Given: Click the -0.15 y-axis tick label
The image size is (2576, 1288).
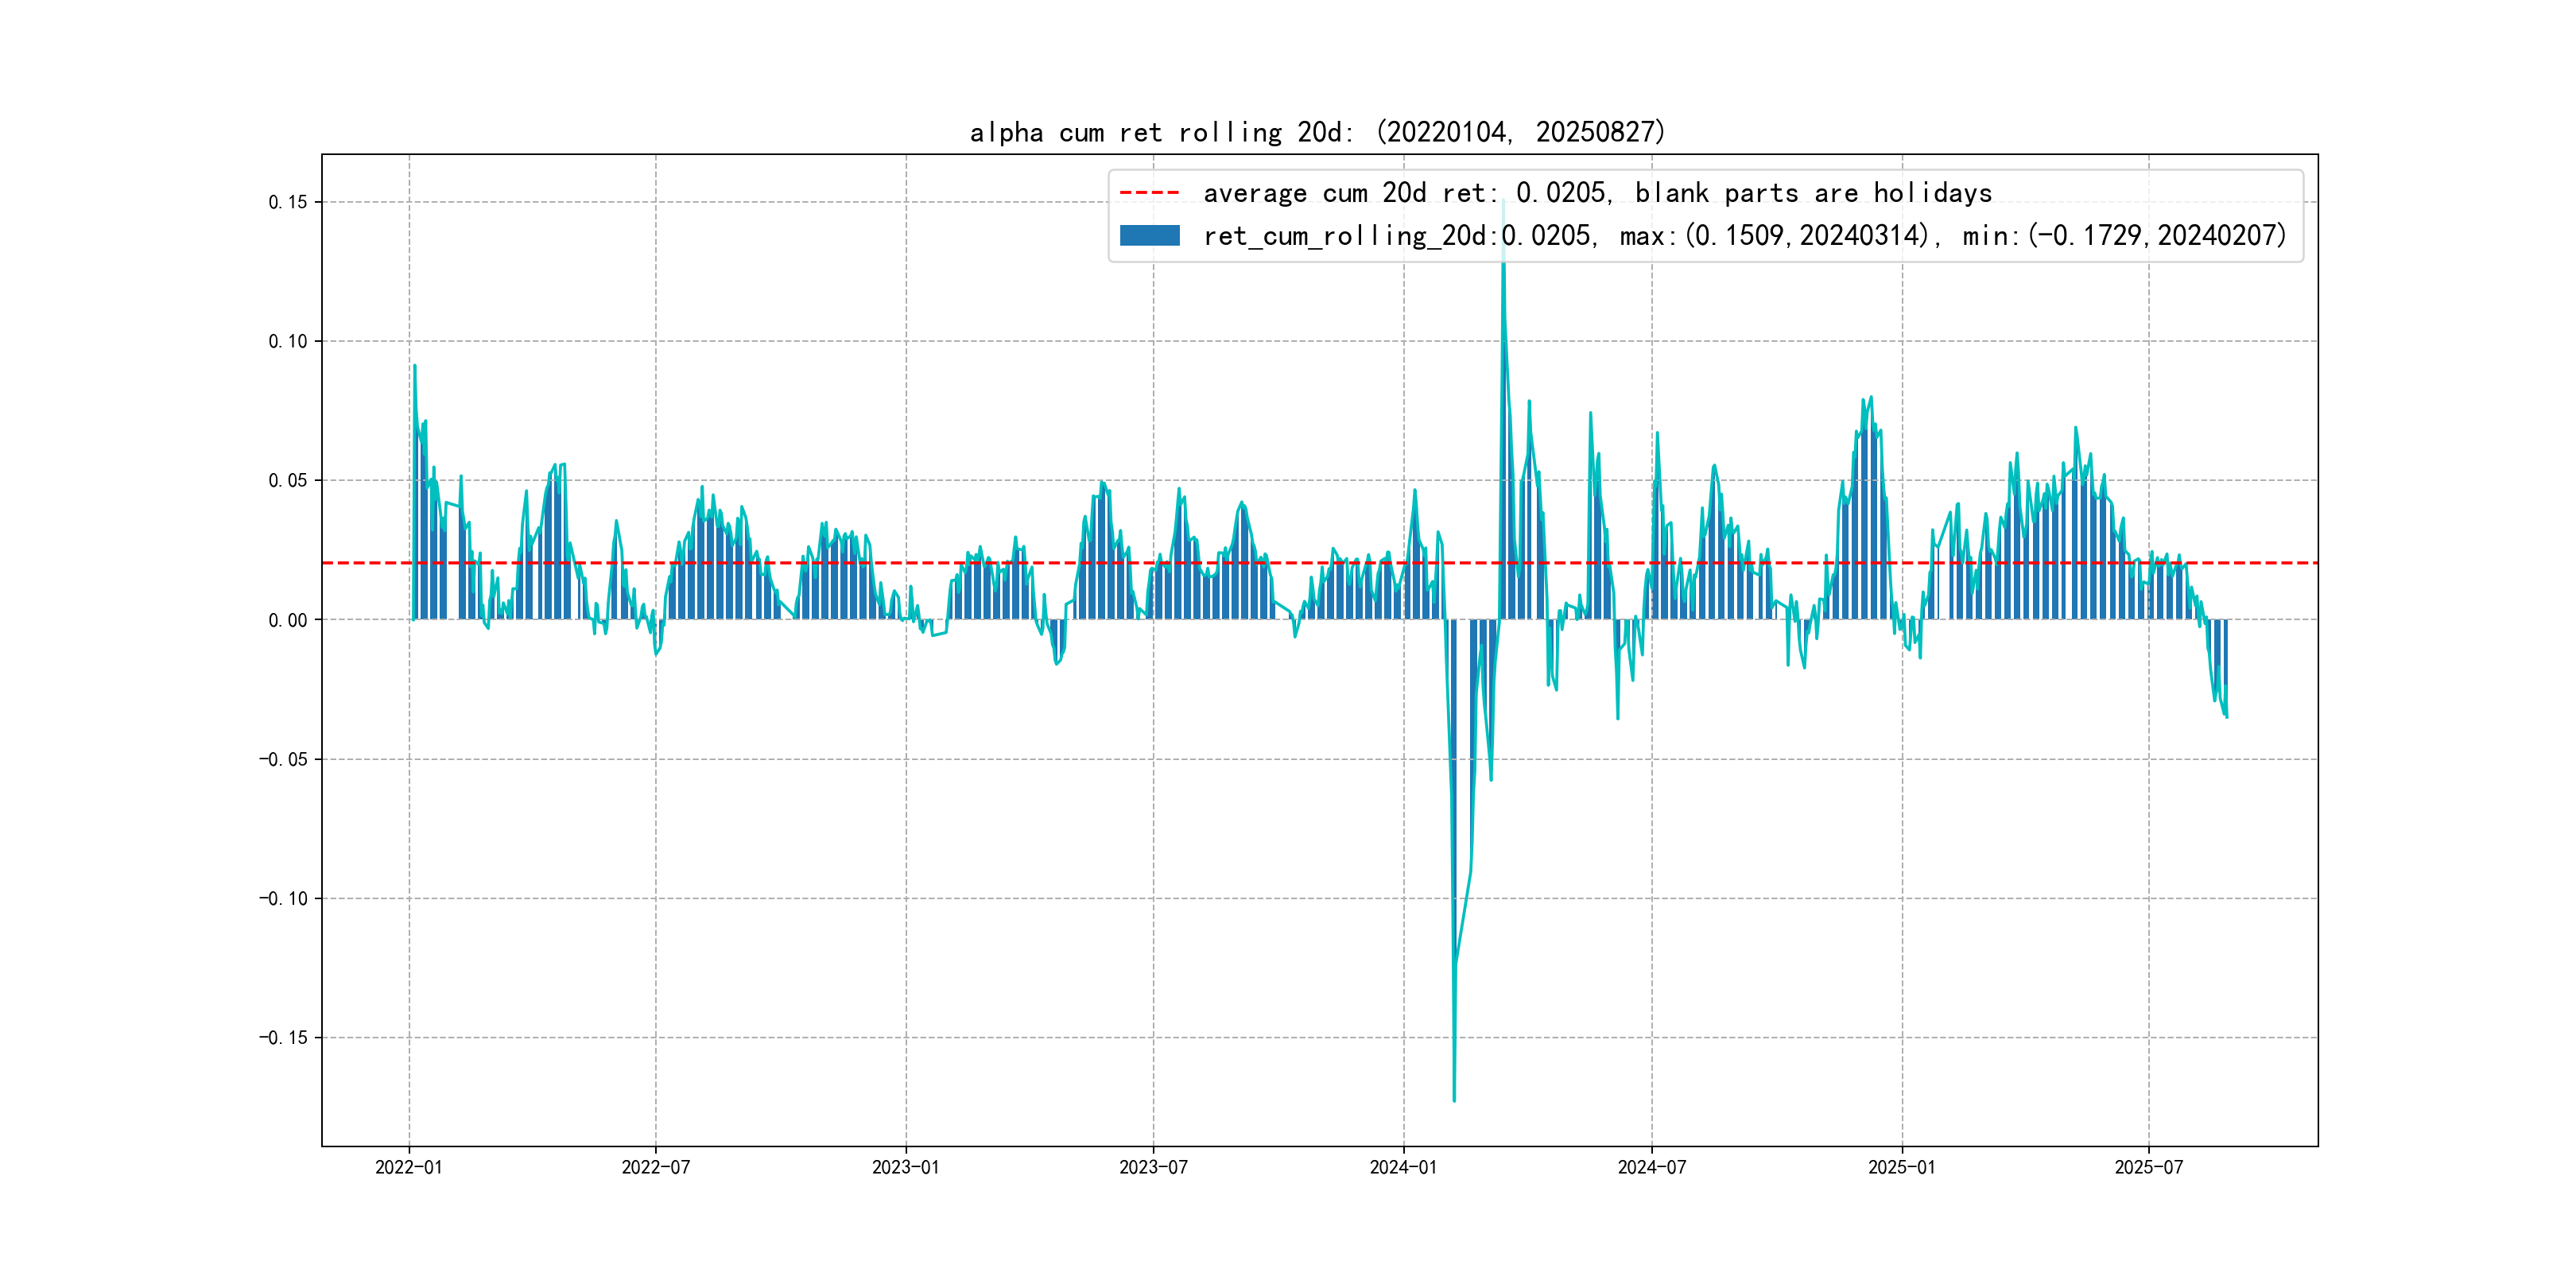Looking at the screenshot, I should point(283,1037).
